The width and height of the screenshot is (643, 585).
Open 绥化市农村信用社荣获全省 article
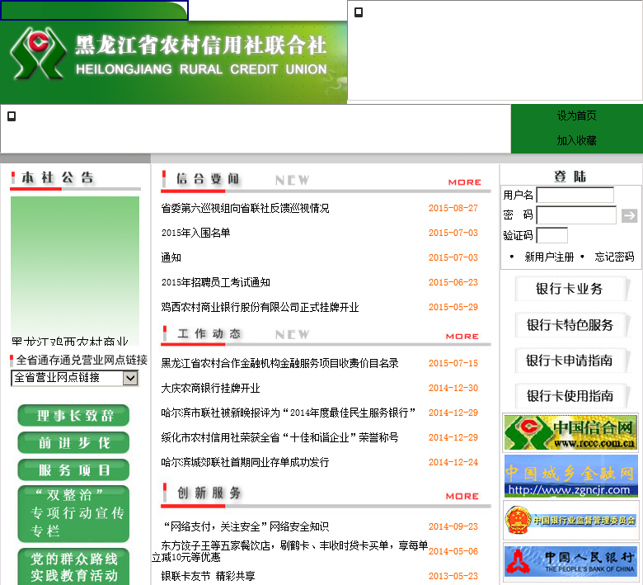[279, 437]
